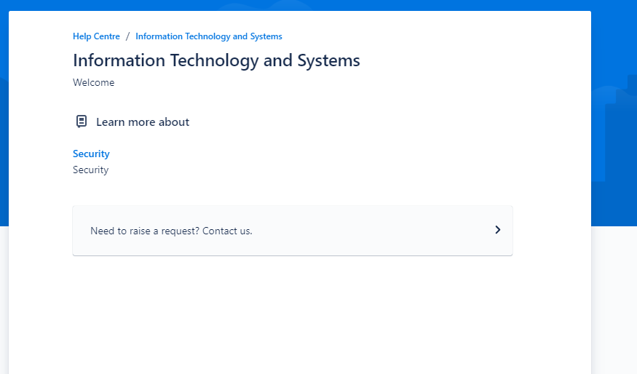This screenshot has height=374, width=637.
Task: Click the grey 'Security' description text
Action: [90, 170]
